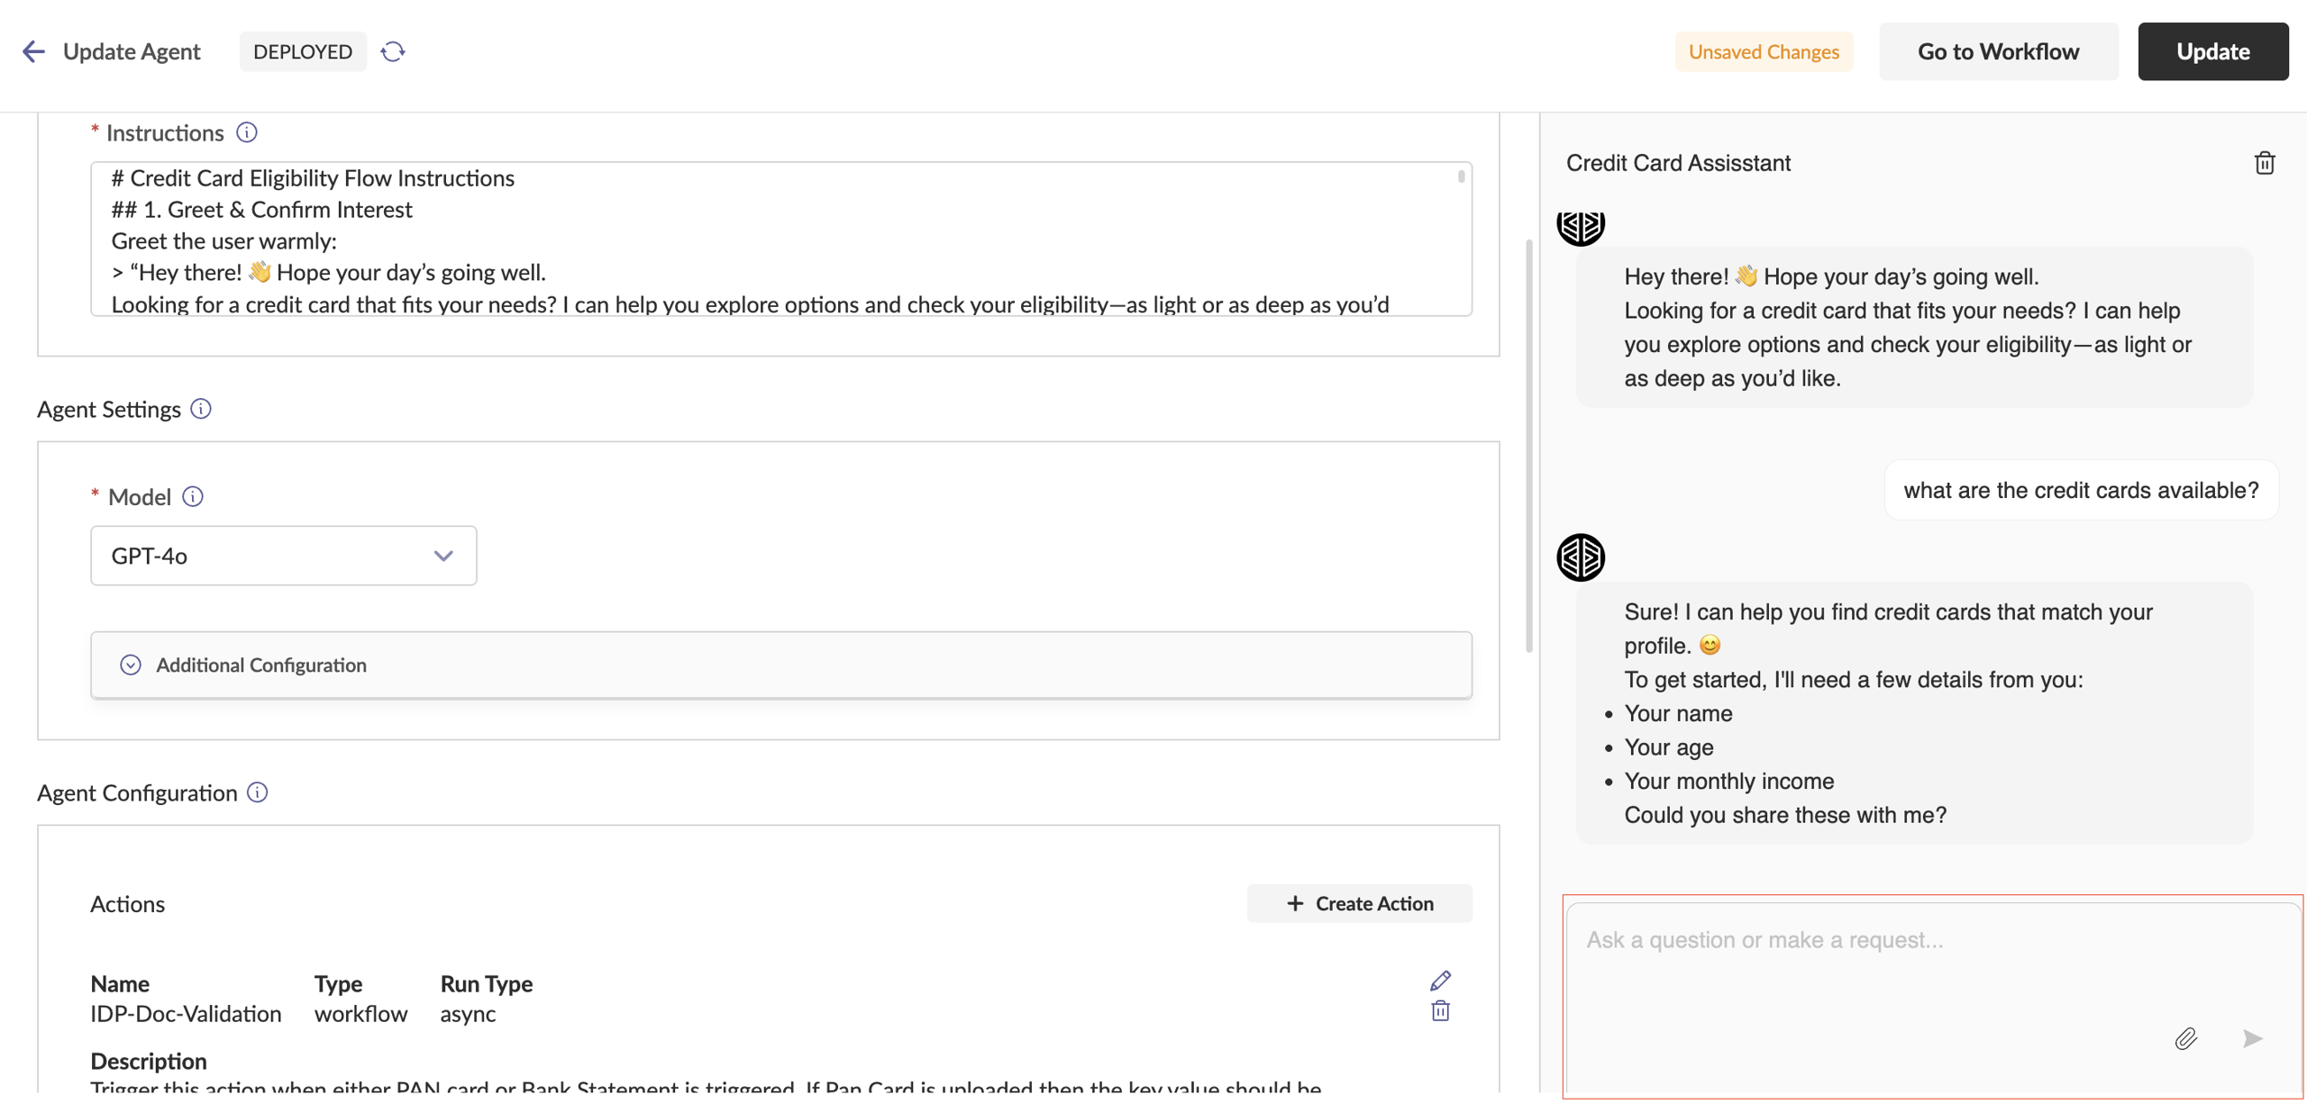Open info icon beside Model field
This screenshot has height=1104, width=2307.
(x=194, y=496)
